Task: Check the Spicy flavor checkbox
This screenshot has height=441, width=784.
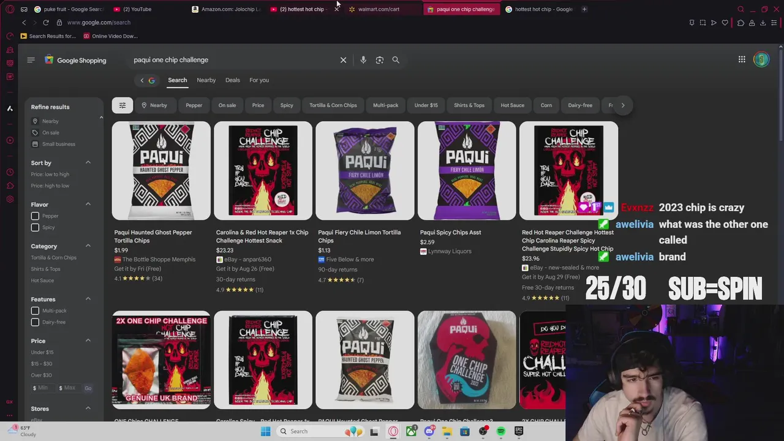Action: 35,228
